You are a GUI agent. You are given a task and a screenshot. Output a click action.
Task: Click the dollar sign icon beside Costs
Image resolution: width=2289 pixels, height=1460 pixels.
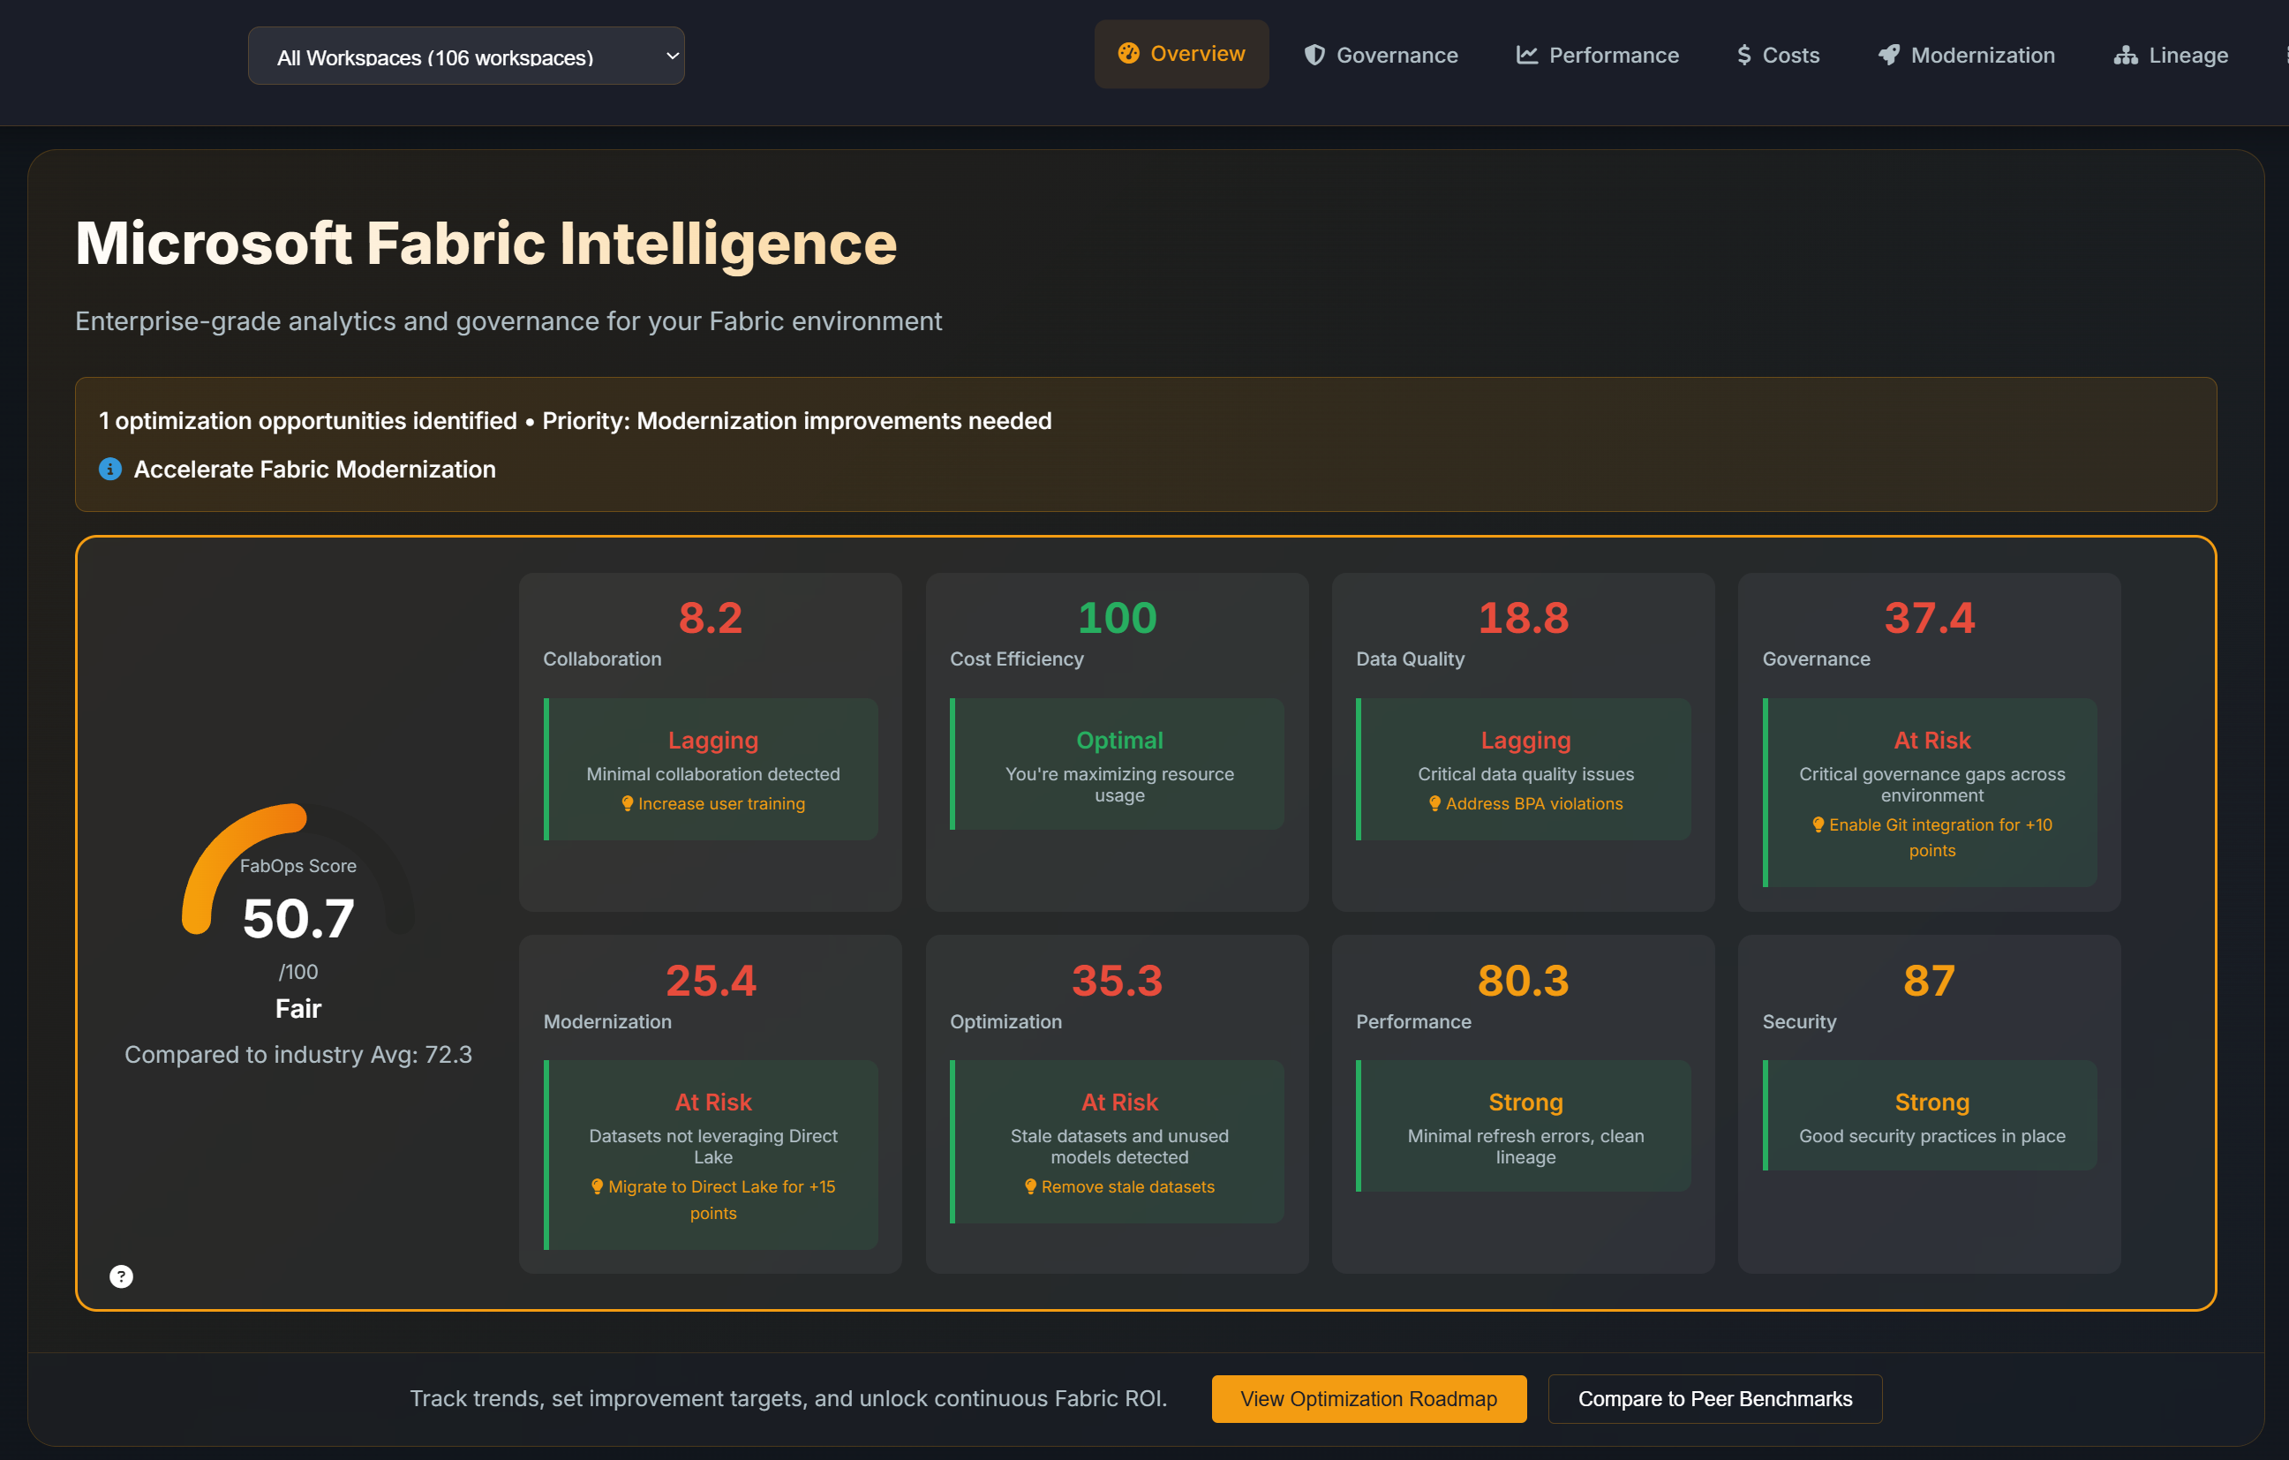pyautogui.click(x=1743, y=55)
